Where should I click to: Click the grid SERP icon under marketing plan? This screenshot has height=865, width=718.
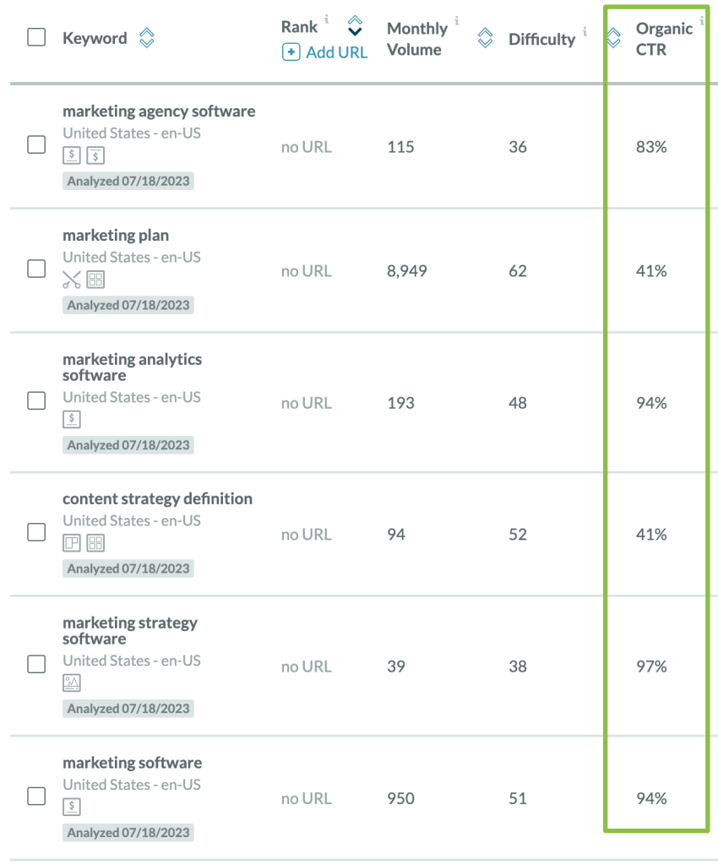(x=95, y=280)
